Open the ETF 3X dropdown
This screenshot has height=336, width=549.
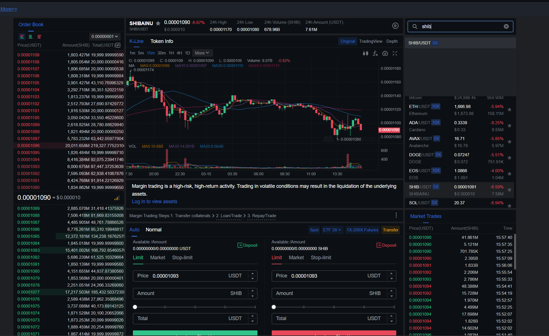point(332,230)
